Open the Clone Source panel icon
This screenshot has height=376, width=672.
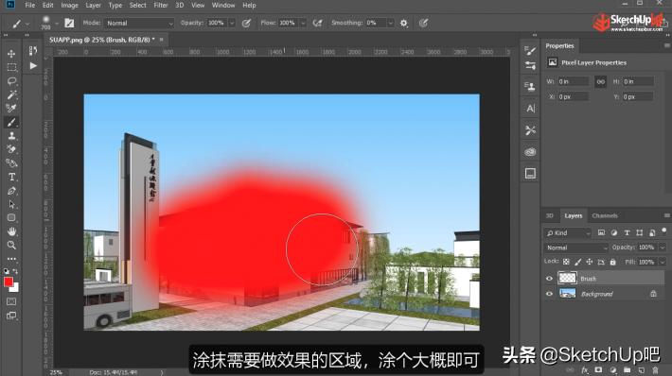[x=530, y=86]
